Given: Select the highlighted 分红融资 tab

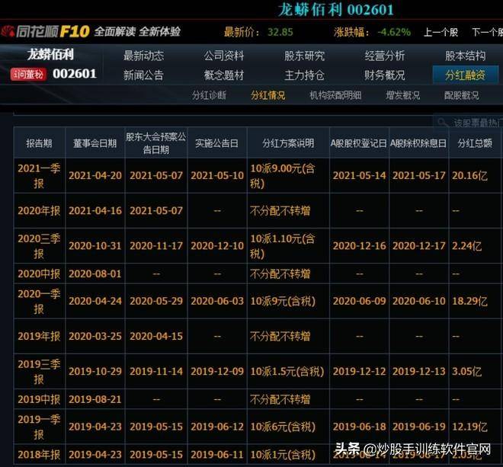Looking at the screenshot, I should 466,75.
